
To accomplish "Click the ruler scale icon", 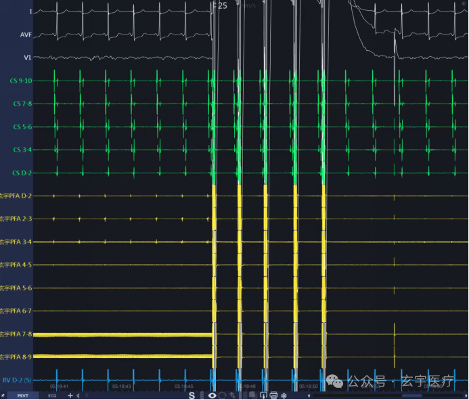I will (x=202, y=395).
